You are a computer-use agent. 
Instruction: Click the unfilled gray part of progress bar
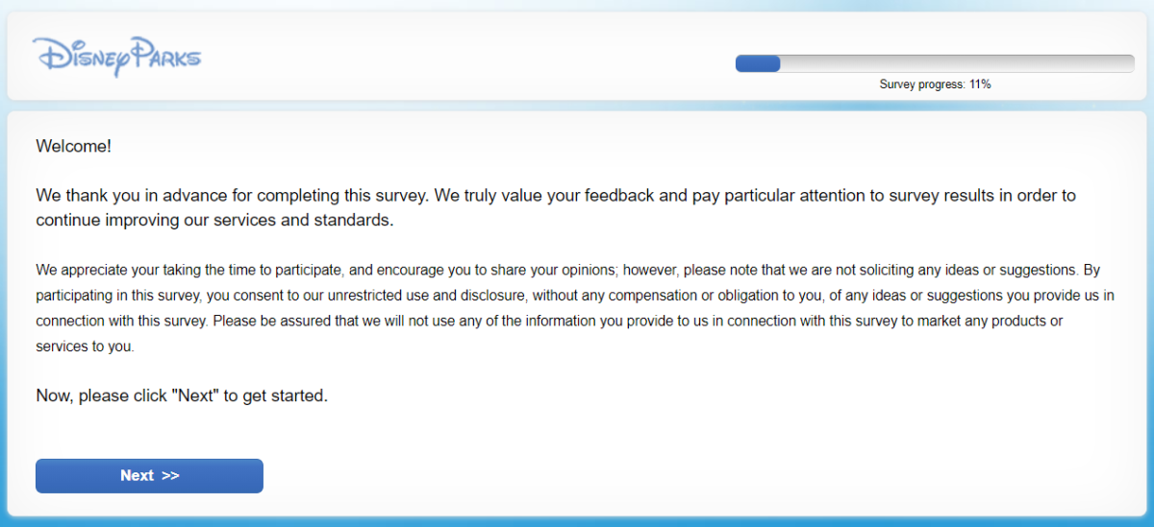click(x=958, y=63)
